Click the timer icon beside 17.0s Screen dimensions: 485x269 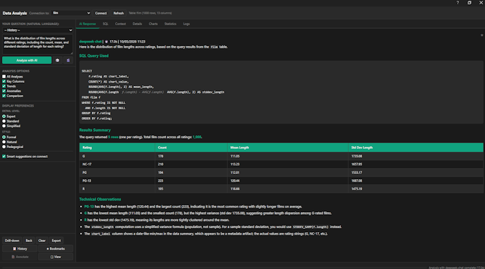pos(107,41)
